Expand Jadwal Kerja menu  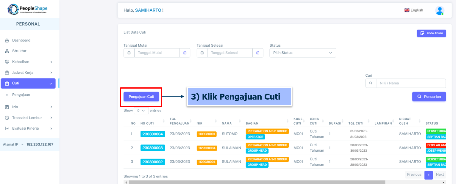pyautogui.click(x=28, y=73)
